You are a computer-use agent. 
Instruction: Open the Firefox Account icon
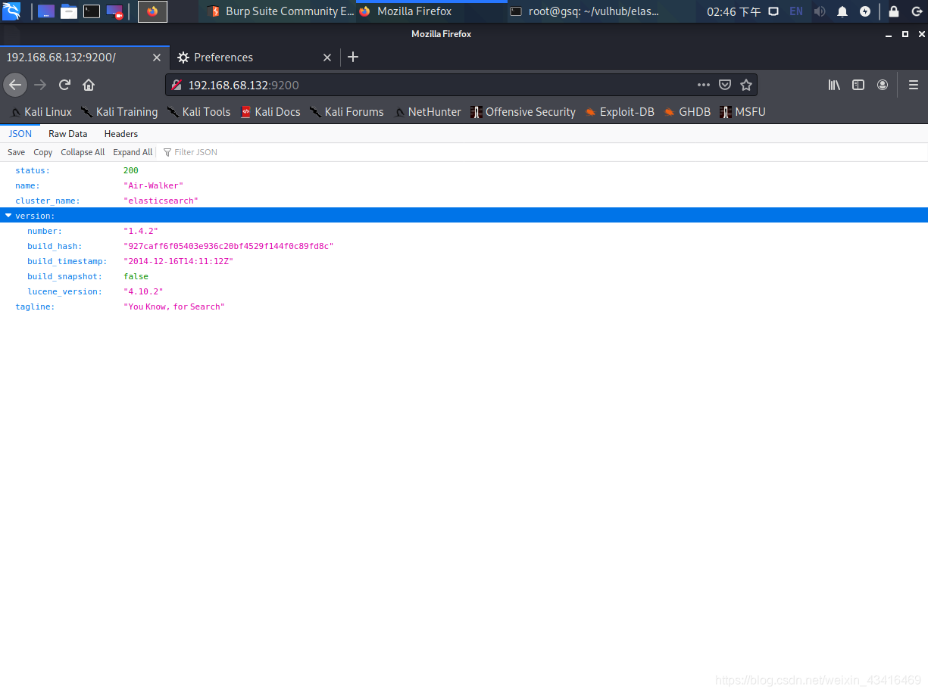(882, 85)
